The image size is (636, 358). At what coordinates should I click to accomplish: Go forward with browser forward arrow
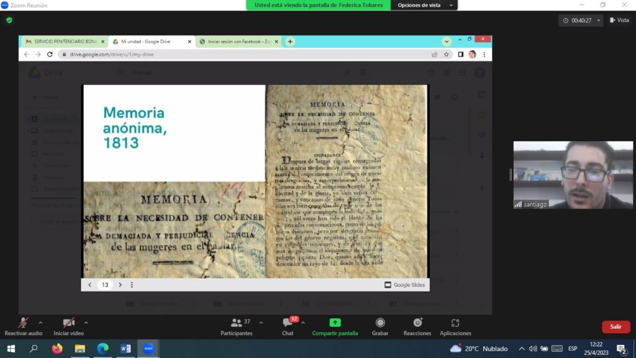point(38,55)
